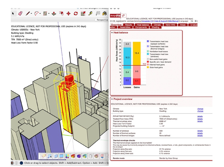Open details for Number of thermal bridges

[x=200, y=136]
